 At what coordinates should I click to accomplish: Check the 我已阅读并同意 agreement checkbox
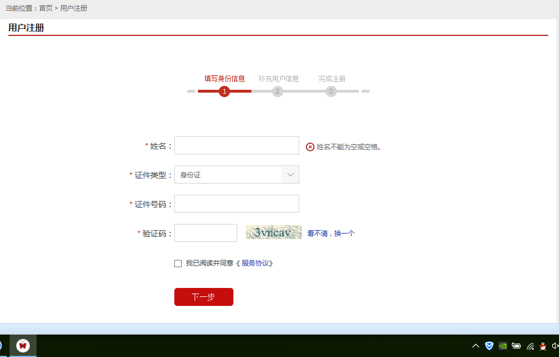point(178,263)
